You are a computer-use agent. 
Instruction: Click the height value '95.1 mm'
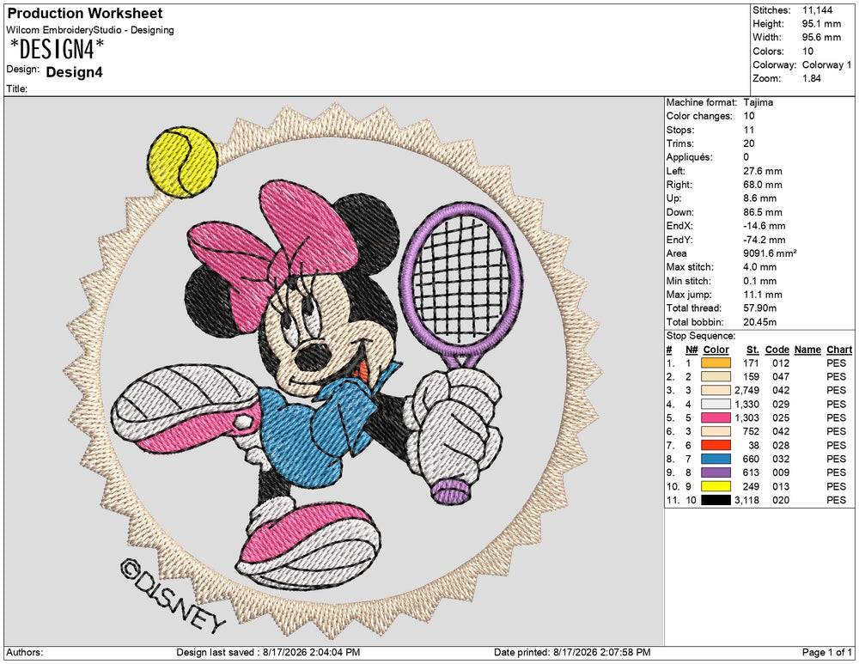coord(821,23)
